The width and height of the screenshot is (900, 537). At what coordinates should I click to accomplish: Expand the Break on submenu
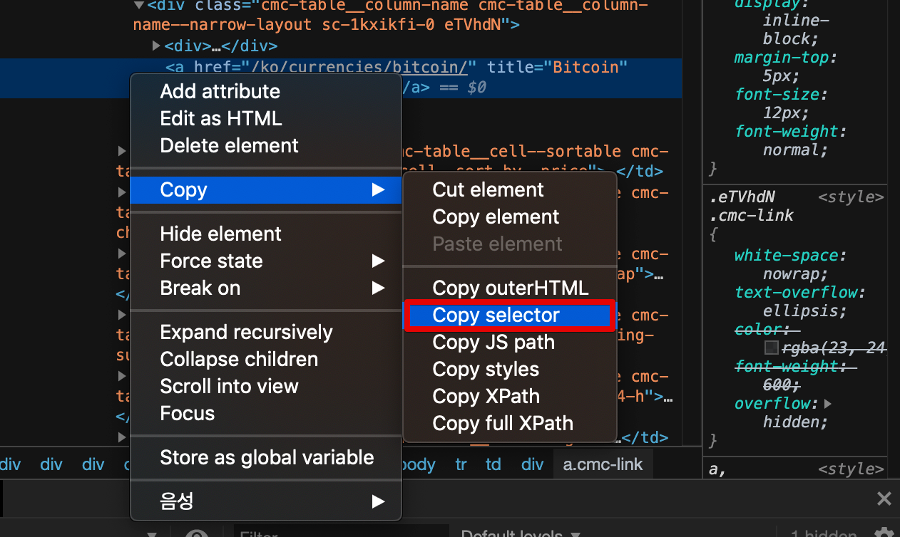pyautogui.click(x=265, y=288)
